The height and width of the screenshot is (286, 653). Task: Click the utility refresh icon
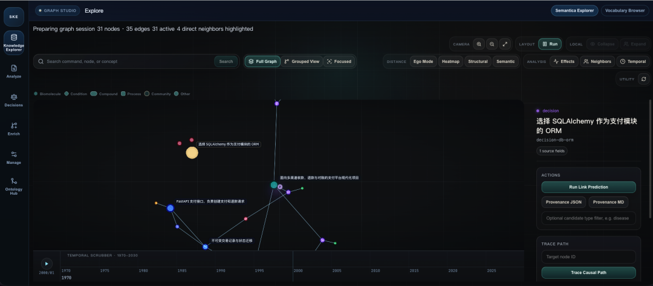(x=643, y=79)
